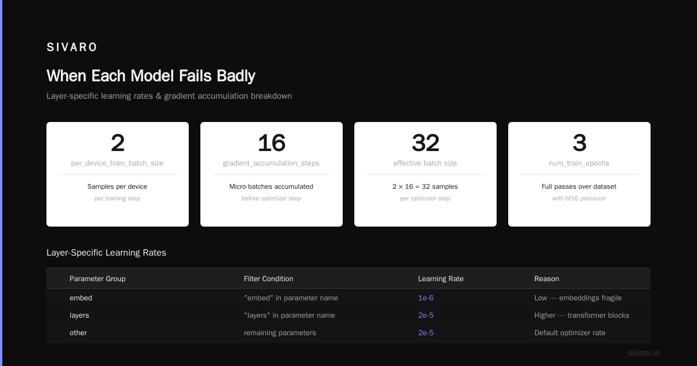Select the "other" parameter group cell
Image resolution: width=697 pixels, height=366 pixels.
click(78, 333)
